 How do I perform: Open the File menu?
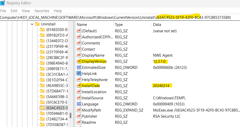click(x=3, y=11)
